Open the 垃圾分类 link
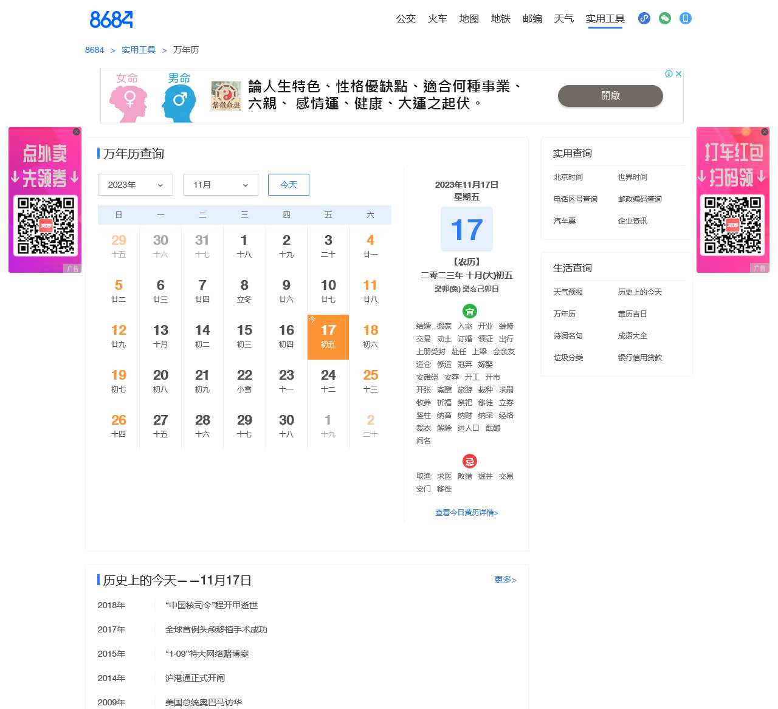 tap(568, 358)
